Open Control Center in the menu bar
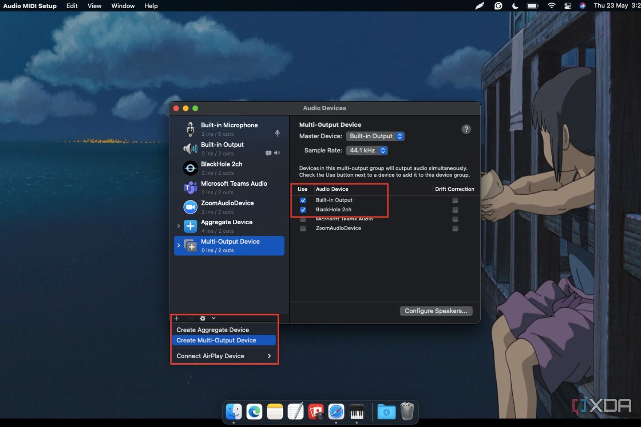 point(567,6)
